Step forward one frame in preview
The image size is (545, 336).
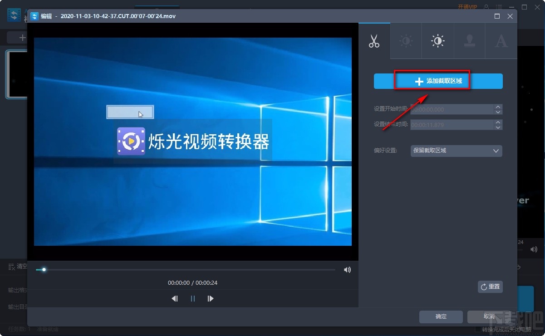pyautogui.click(x=210, y=298)
